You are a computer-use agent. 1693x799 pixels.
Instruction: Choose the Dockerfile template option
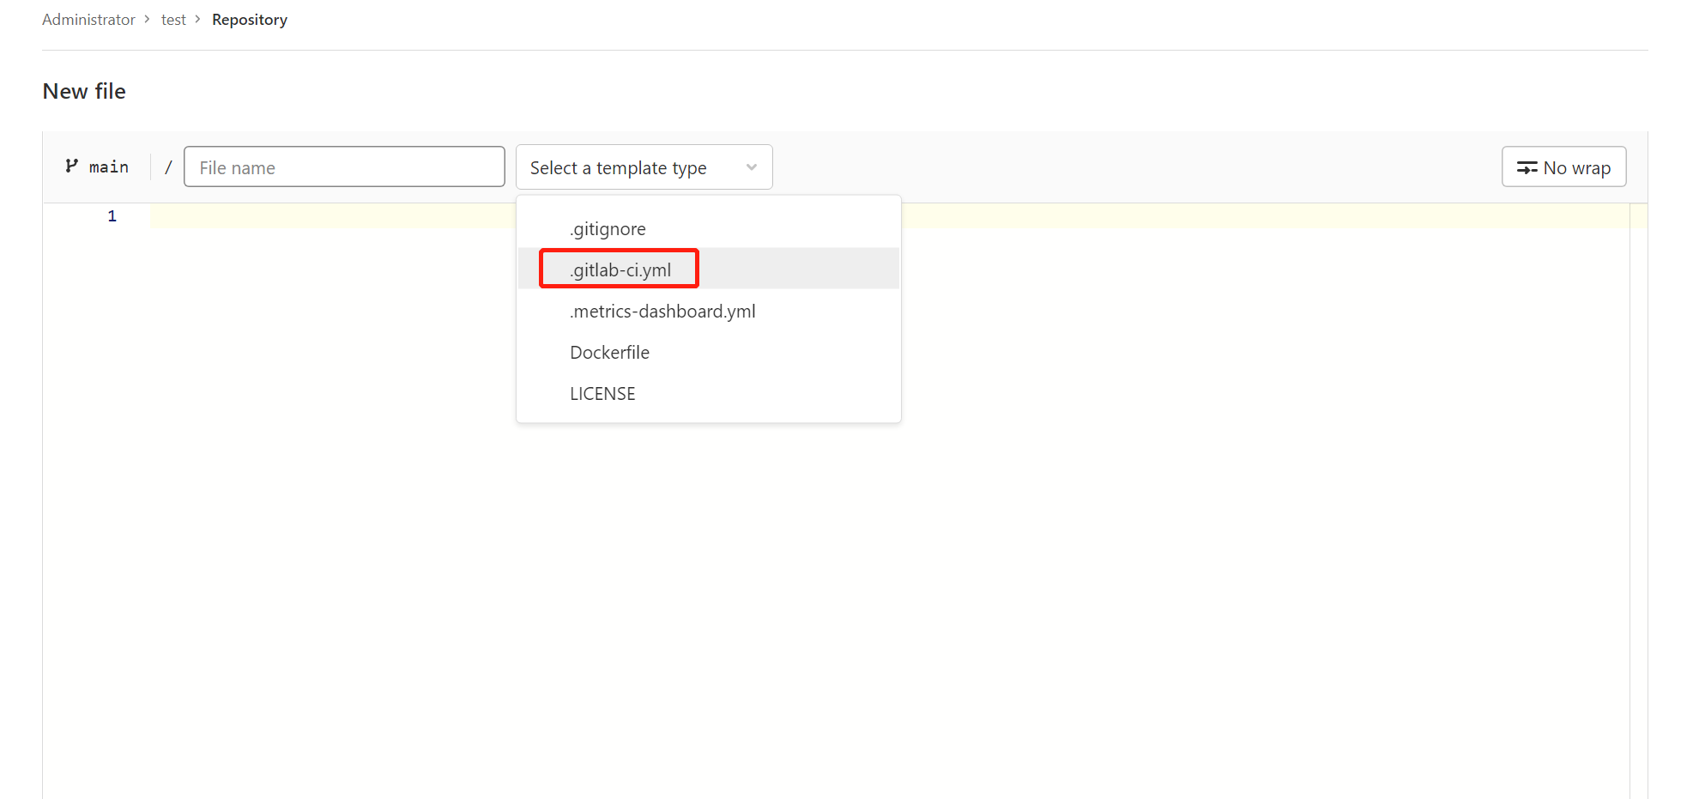tap(609, 352)
